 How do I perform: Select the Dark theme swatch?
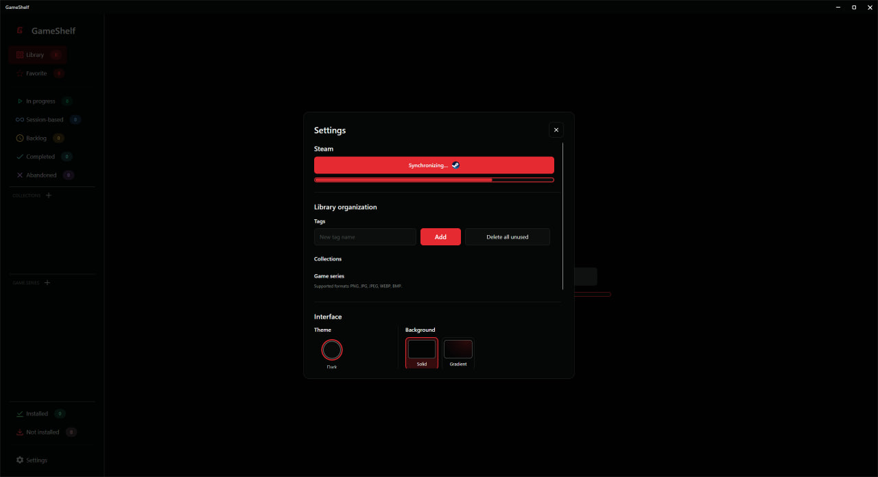332,350
